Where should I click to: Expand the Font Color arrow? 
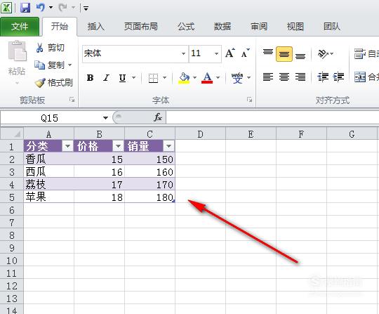(218, 78)
